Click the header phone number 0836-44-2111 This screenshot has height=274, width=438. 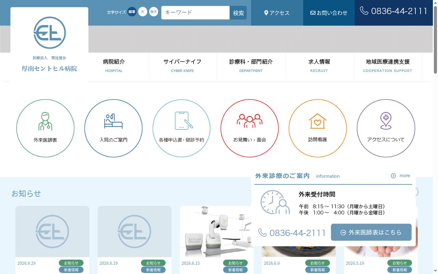(x=399, y=11)
